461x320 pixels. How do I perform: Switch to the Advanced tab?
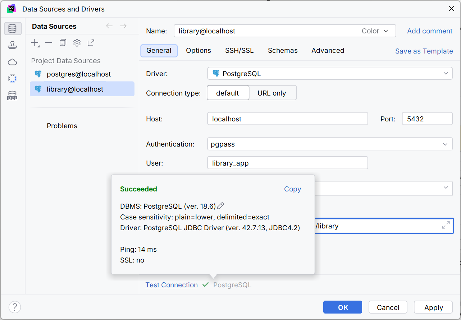coord(328,51)
